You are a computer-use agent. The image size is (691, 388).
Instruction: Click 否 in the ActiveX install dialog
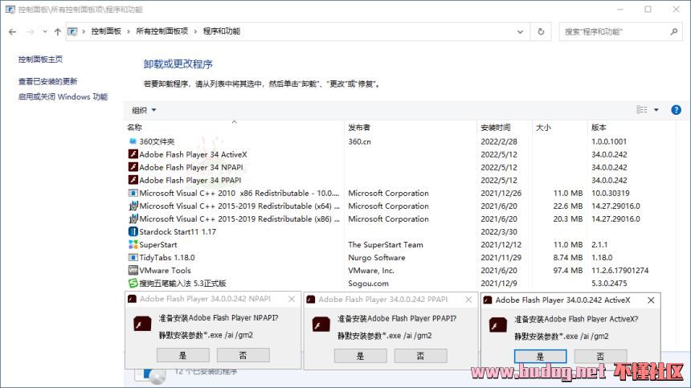point(599,356)
